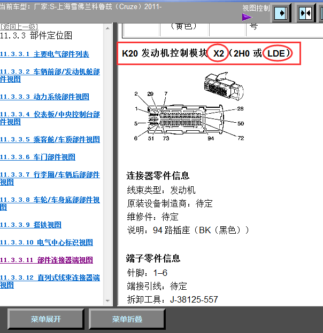323x333 pixels.
Task: Click the 原装设备制造商: 待定 line
Action: pyautogui.click(x=170, y=203)
